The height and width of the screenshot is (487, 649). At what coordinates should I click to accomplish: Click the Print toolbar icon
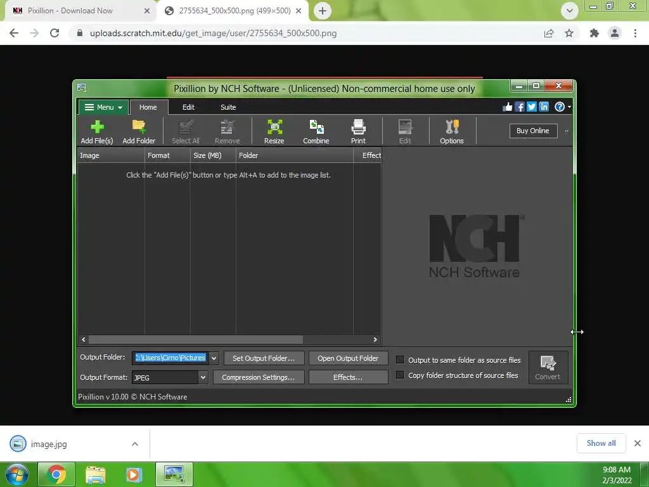pos(358,127)
